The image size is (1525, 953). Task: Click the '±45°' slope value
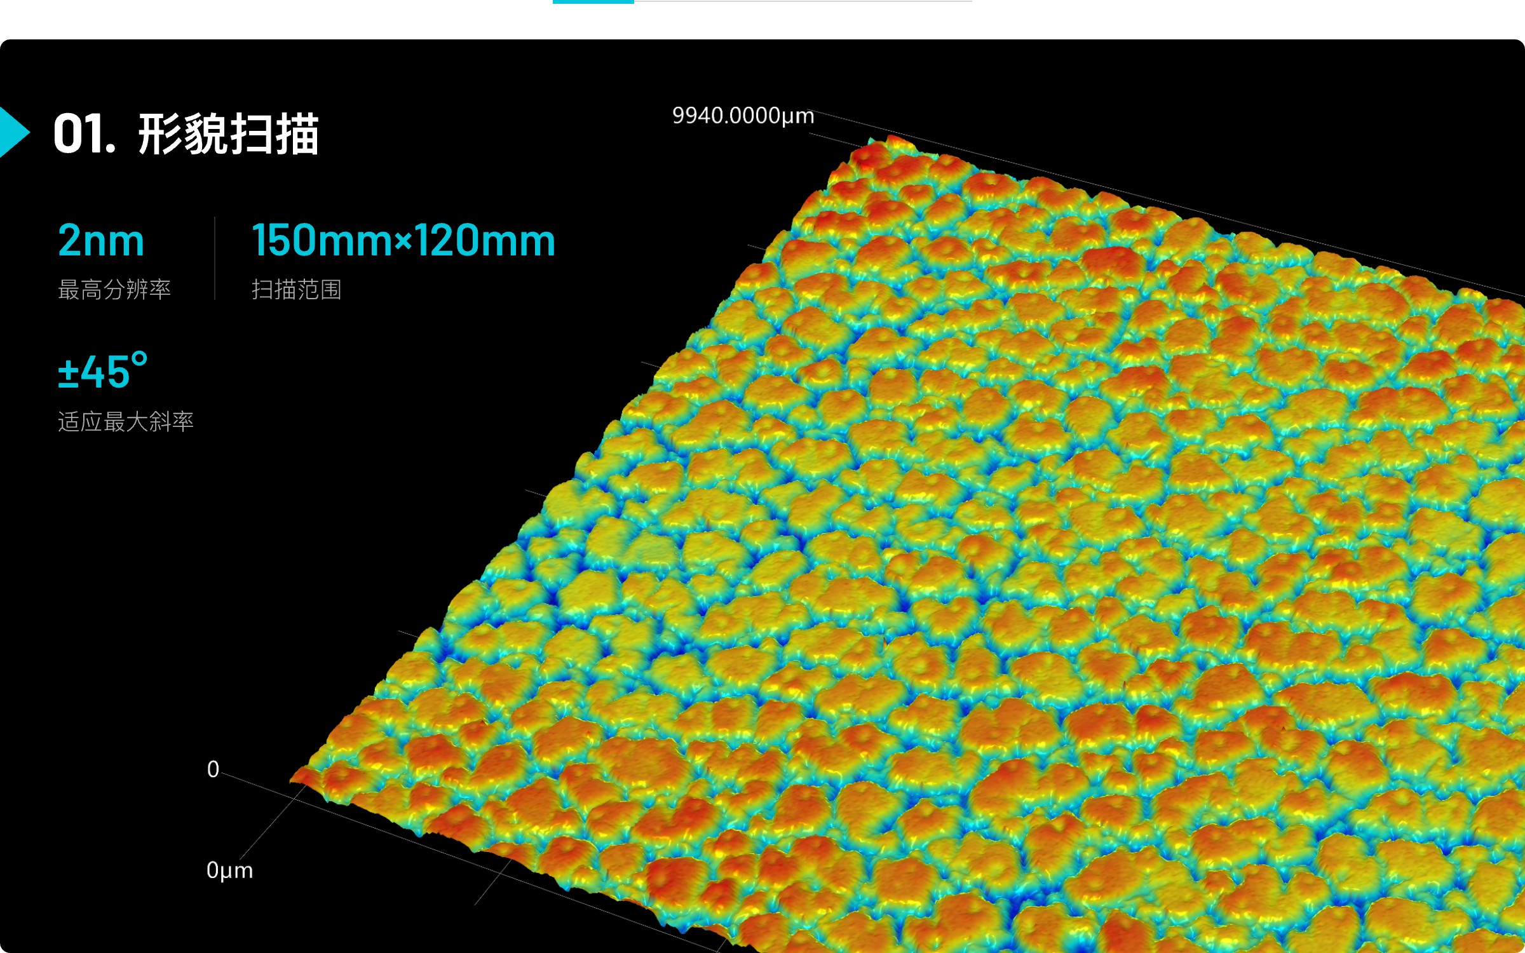click(103, 371)
